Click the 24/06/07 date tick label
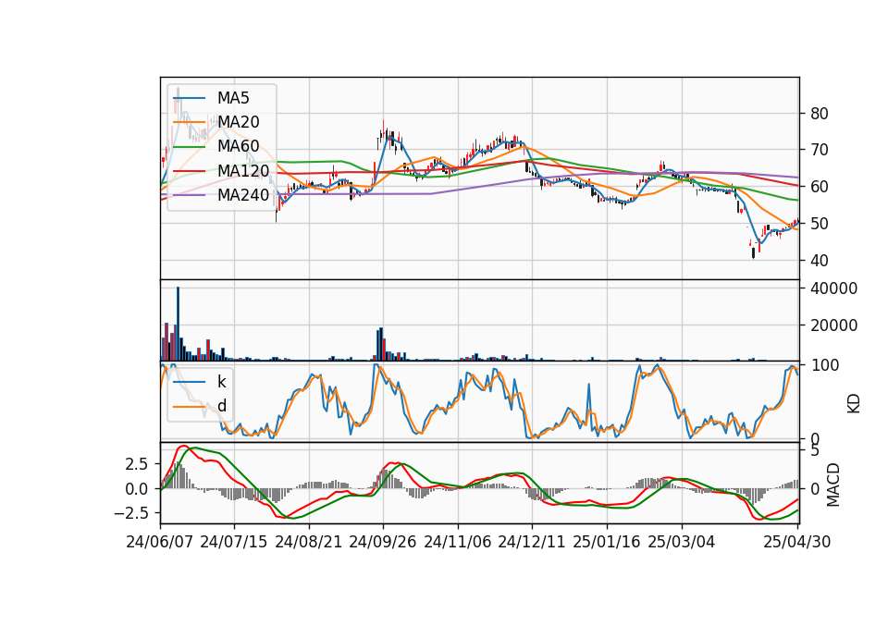The height and width of the screenshot is (638, 888). (x=160, y=543)
